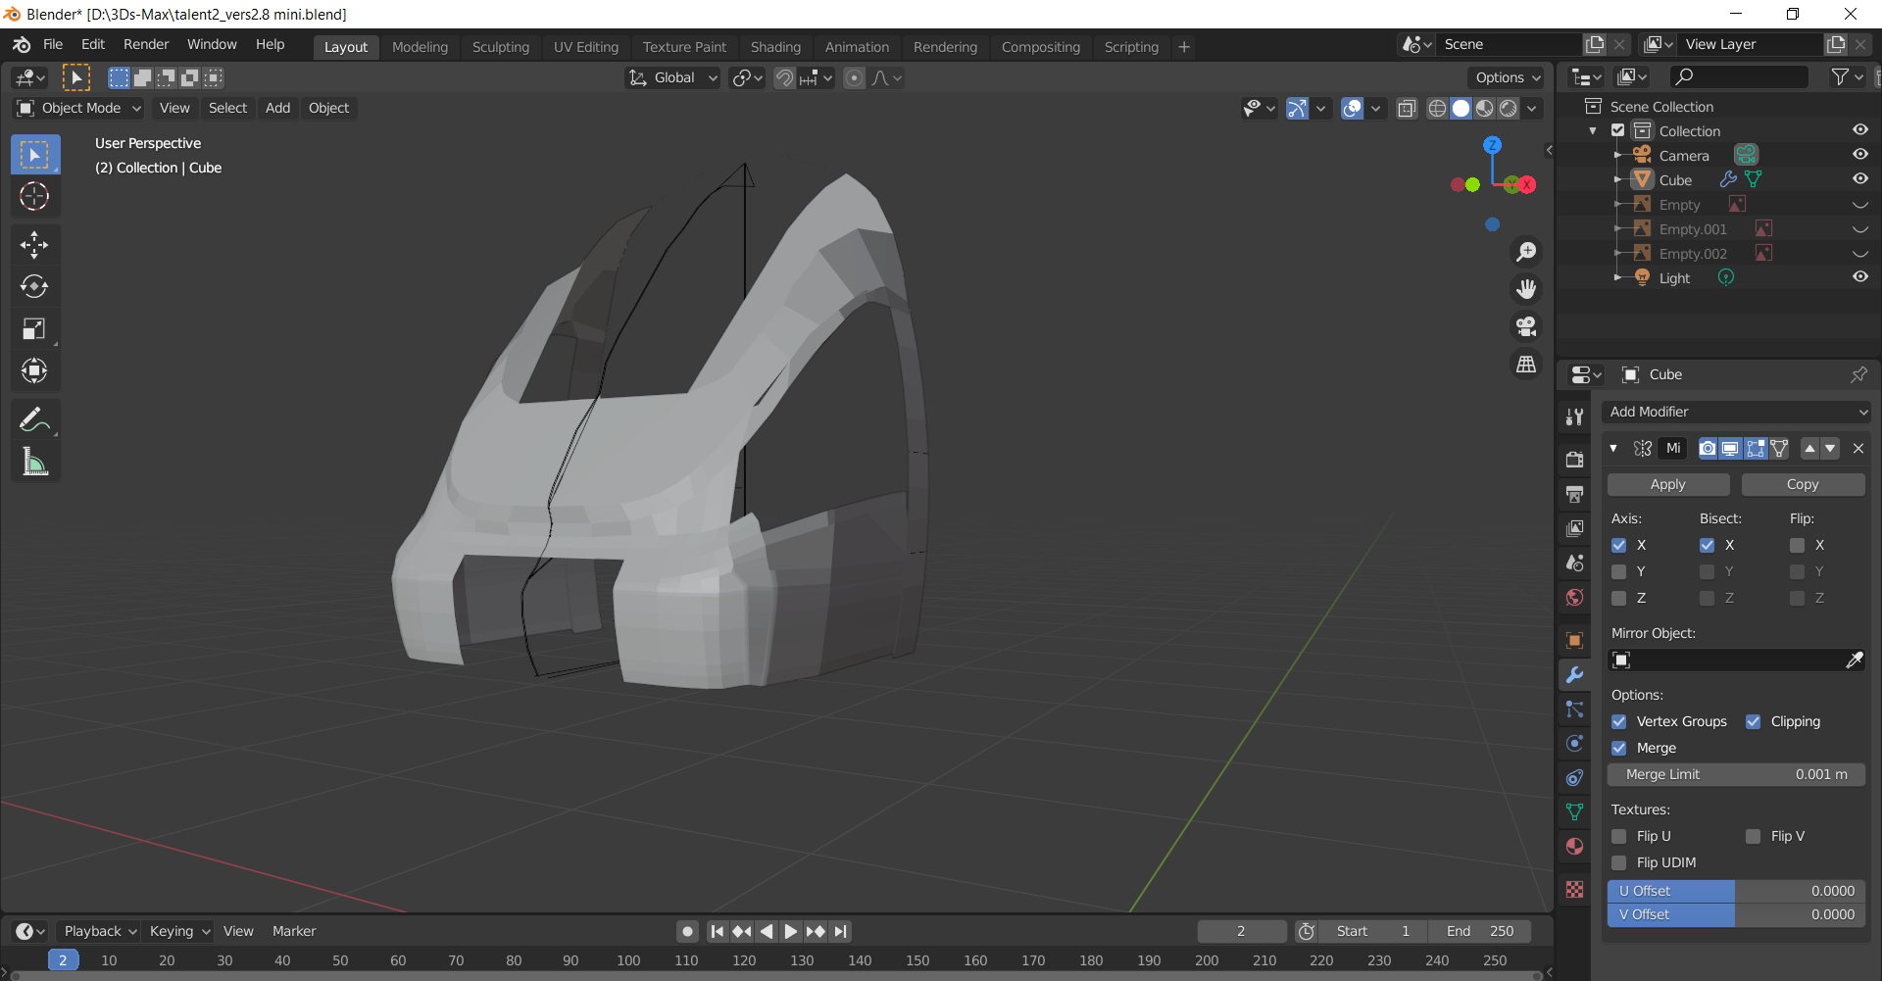Click the Apply modifier button
The height and width of the screenshot is (981, 1882).
point(1667,484)
